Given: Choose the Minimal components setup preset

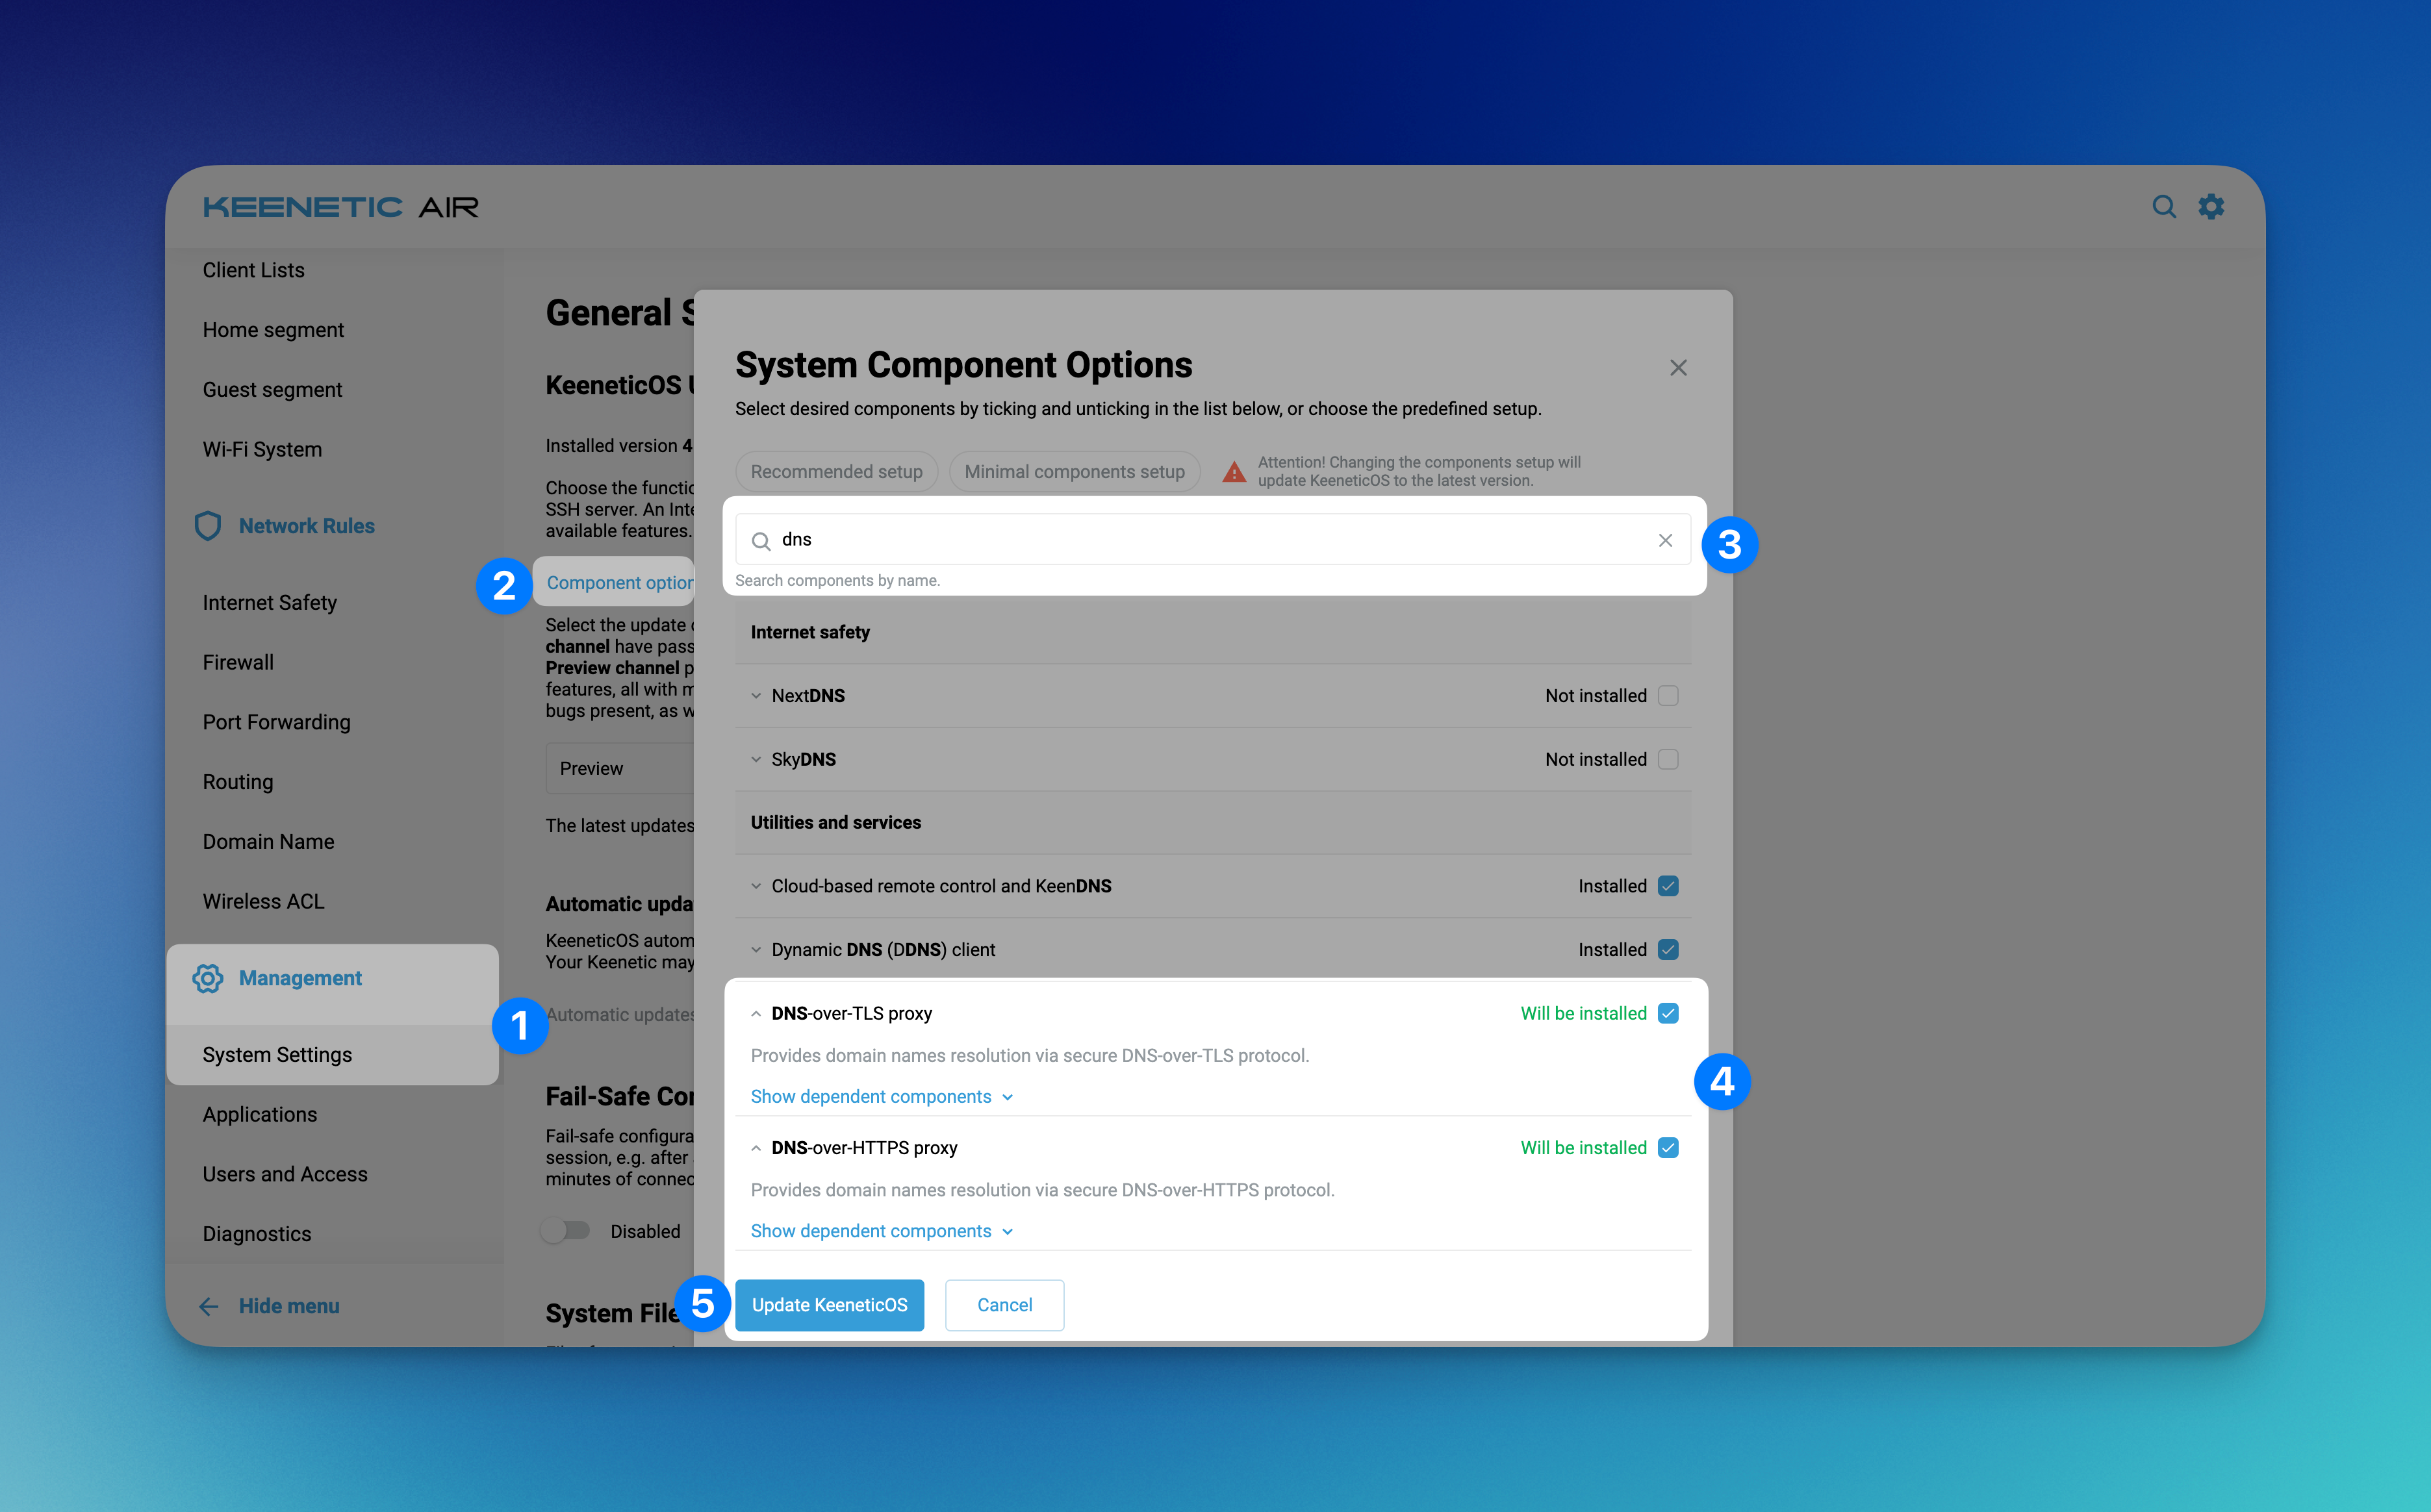Looking at the screenshot, I should tap(1074, 472).
